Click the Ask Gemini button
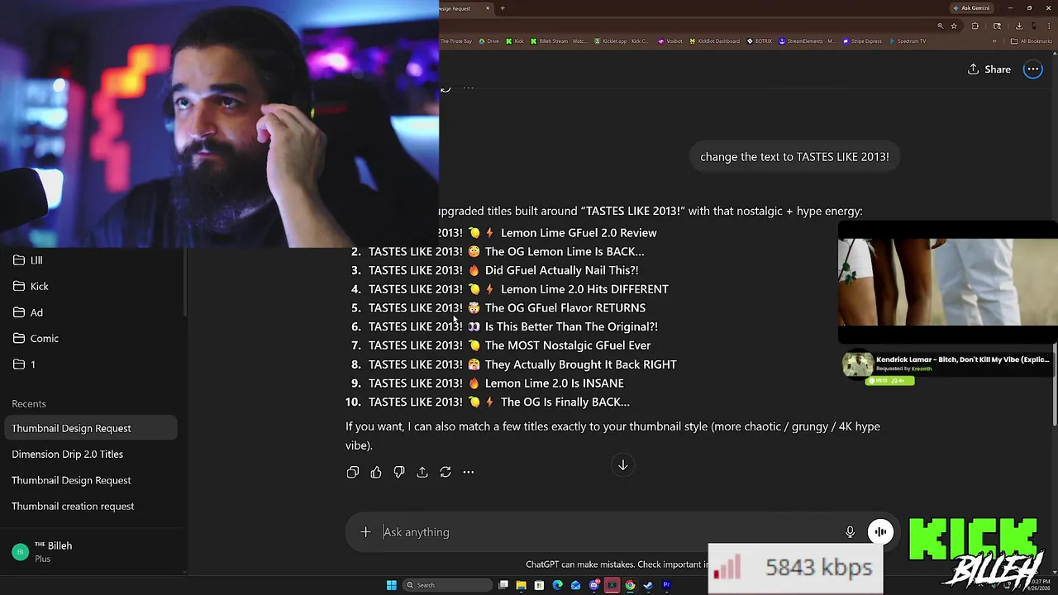Viewport: 1058px width, 595px height. 970,8
